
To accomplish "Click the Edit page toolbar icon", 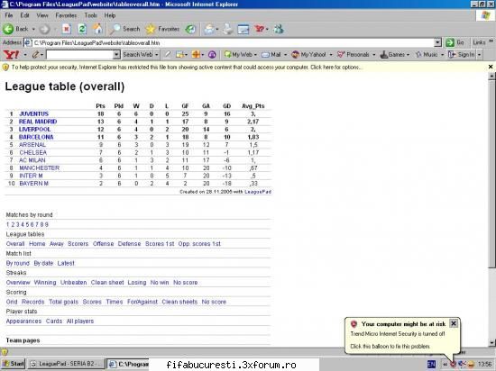I will 243,30.
